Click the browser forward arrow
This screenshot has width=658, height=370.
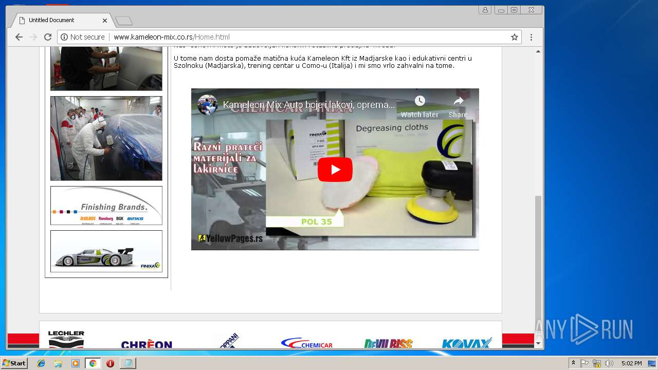point(33,37)
